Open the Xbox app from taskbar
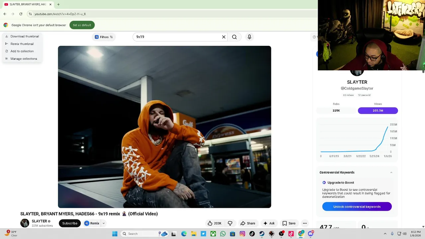The height and width of the screenshot is (239, 425). (213, 234)
